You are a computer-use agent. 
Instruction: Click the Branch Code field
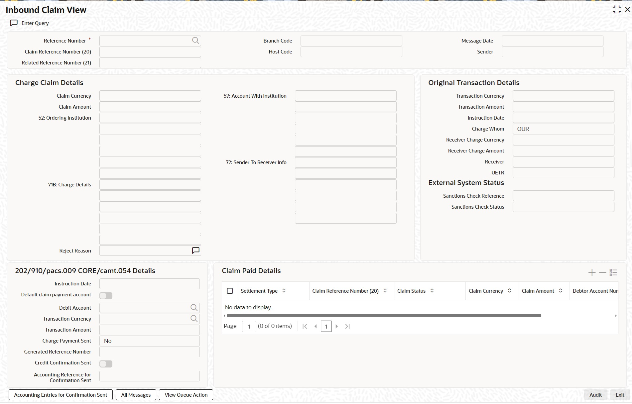351,41
